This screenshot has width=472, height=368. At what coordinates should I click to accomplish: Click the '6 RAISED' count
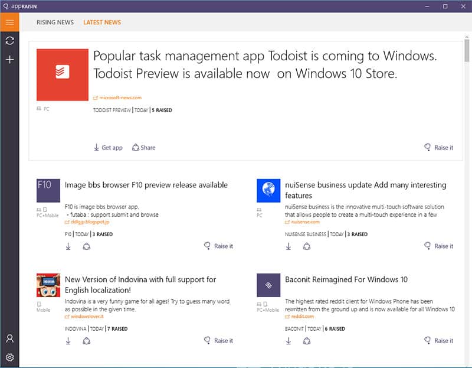pyautogui.click(x=335, y=329)
